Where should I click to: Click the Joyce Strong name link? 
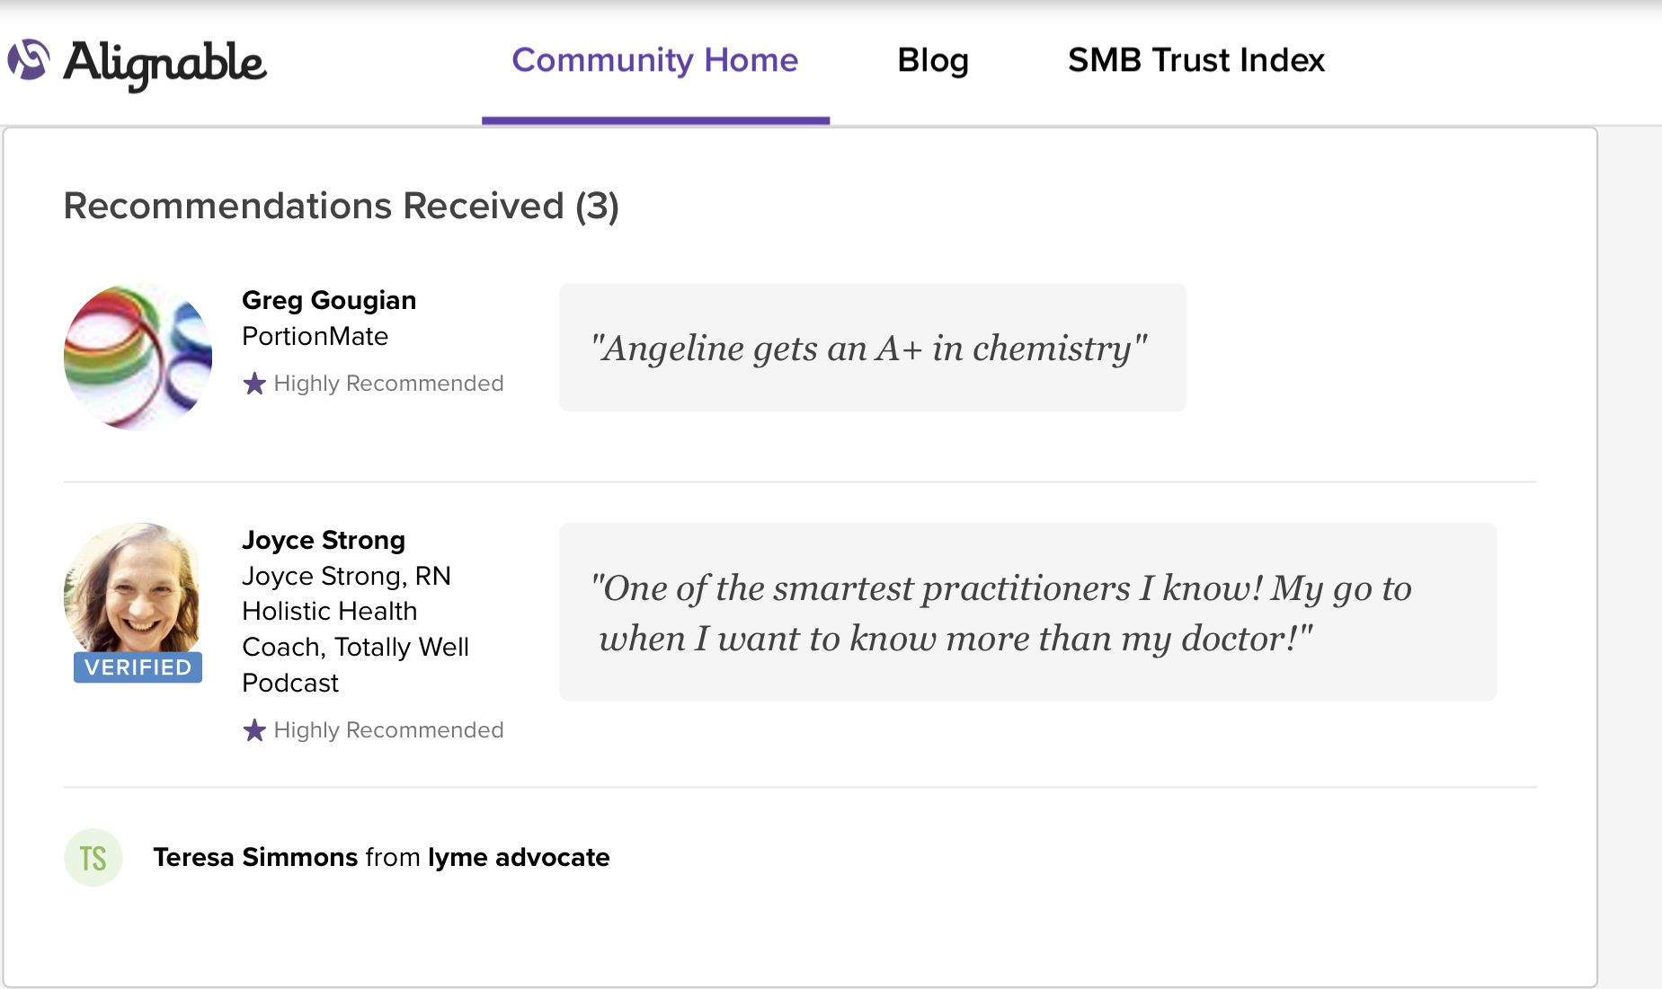tap(323, 540)
